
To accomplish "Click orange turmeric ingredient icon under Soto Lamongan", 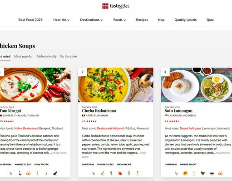I will click(185, 173).
